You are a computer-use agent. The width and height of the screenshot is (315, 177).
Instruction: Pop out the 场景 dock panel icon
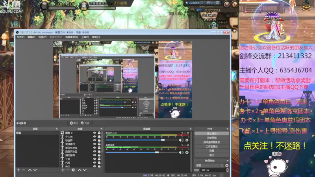pyautogui.click(x=57, y=129)
